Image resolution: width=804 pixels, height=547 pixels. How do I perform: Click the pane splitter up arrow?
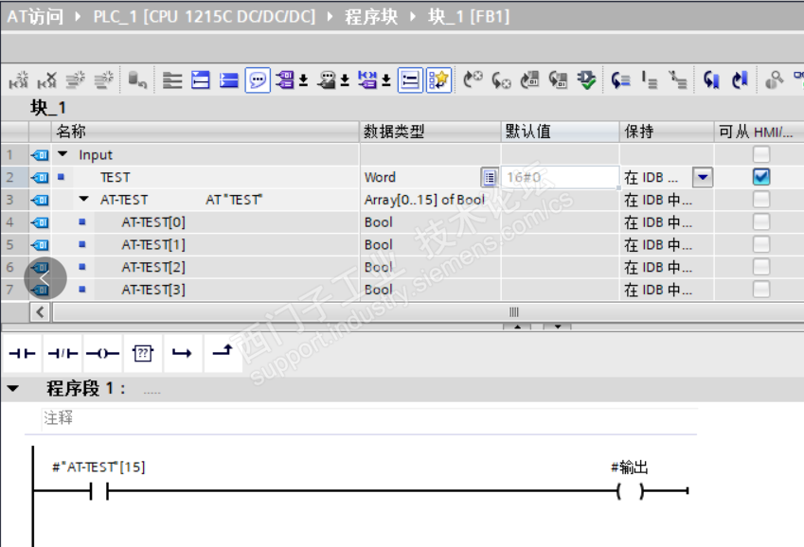(x=517, y=326)
